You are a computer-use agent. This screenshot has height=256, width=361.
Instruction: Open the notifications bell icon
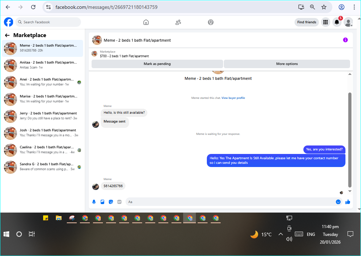[337, 22]
